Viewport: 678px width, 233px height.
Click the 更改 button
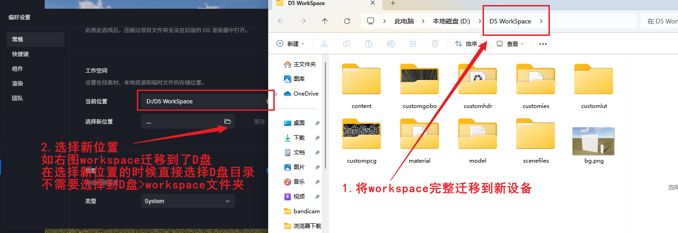(x=259, y=122)
